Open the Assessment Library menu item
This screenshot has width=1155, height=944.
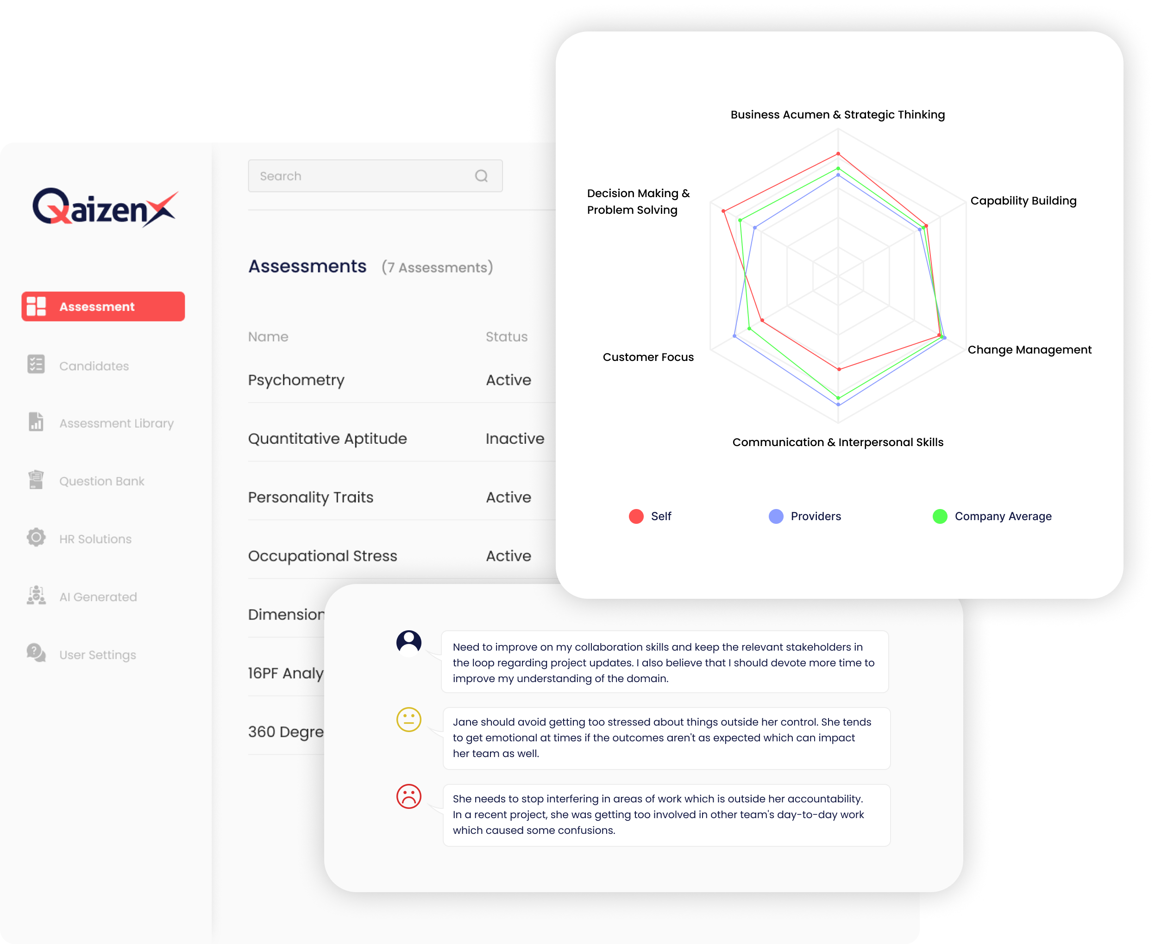tap(117, 423)
